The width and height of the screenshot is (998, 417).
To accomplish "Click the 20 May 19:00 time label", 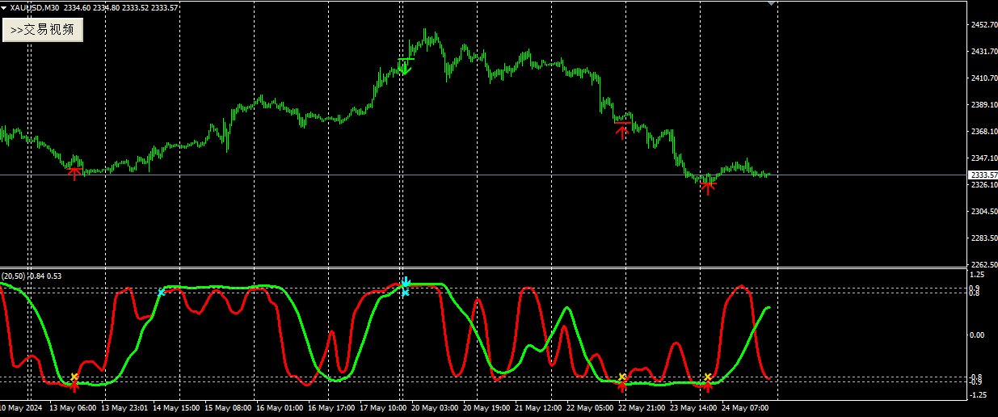I will pyautogui.click(x=487, y=408).
